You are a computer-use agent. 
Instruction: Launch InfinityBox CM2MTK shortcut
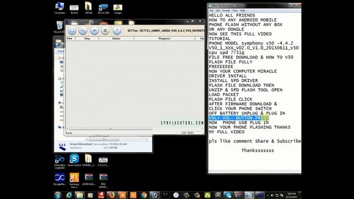click(60, 162)
